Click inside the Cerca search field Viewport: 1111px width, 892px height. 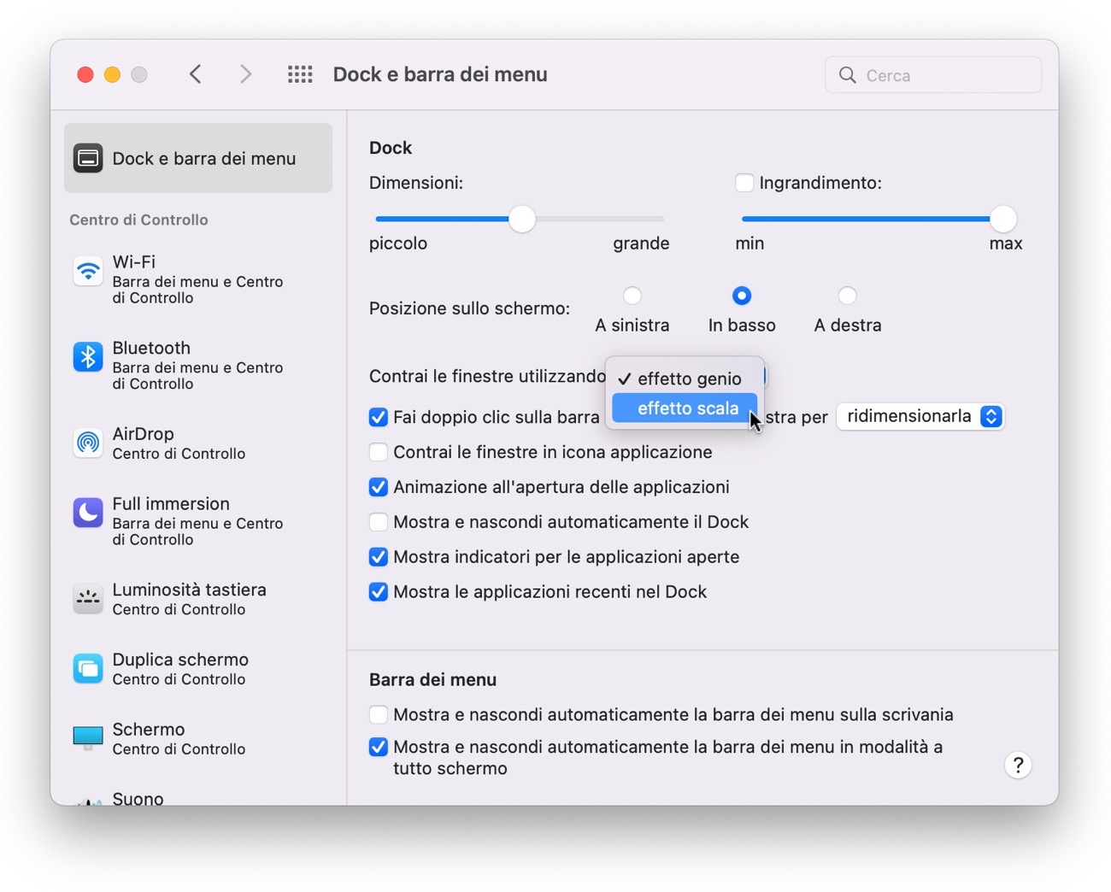click(x=932, y=74)
